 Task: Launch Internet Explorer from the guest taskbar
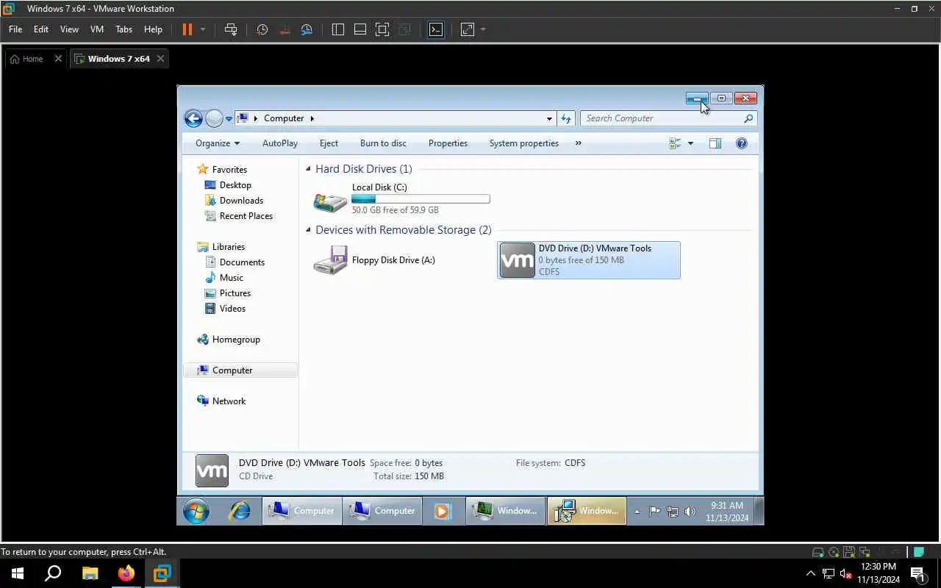click(240, 511)
